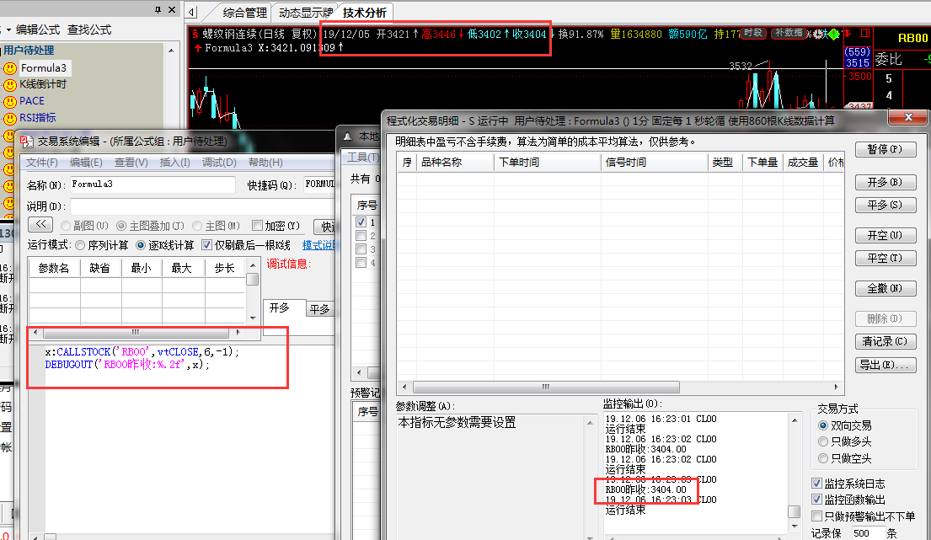Click the clock icon in the chart header
Image resolution: width=931 pixels, height=540 pixels.
(820, 34)
